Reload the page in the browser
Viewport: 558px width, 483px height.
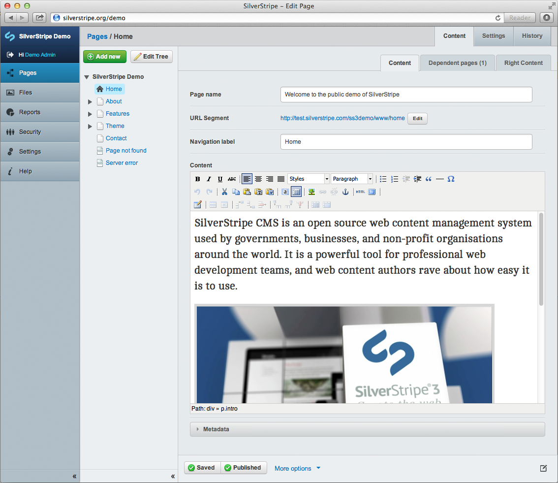tap(498, 18)
